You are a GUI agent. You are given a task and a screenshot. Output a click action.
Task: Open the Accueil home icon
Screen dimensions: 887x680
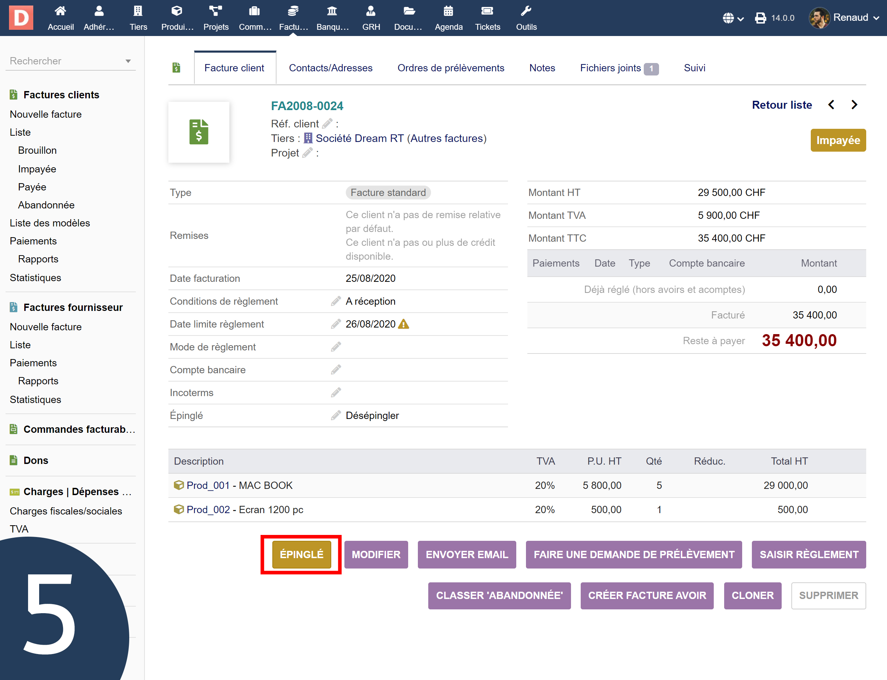pos(60,11)
